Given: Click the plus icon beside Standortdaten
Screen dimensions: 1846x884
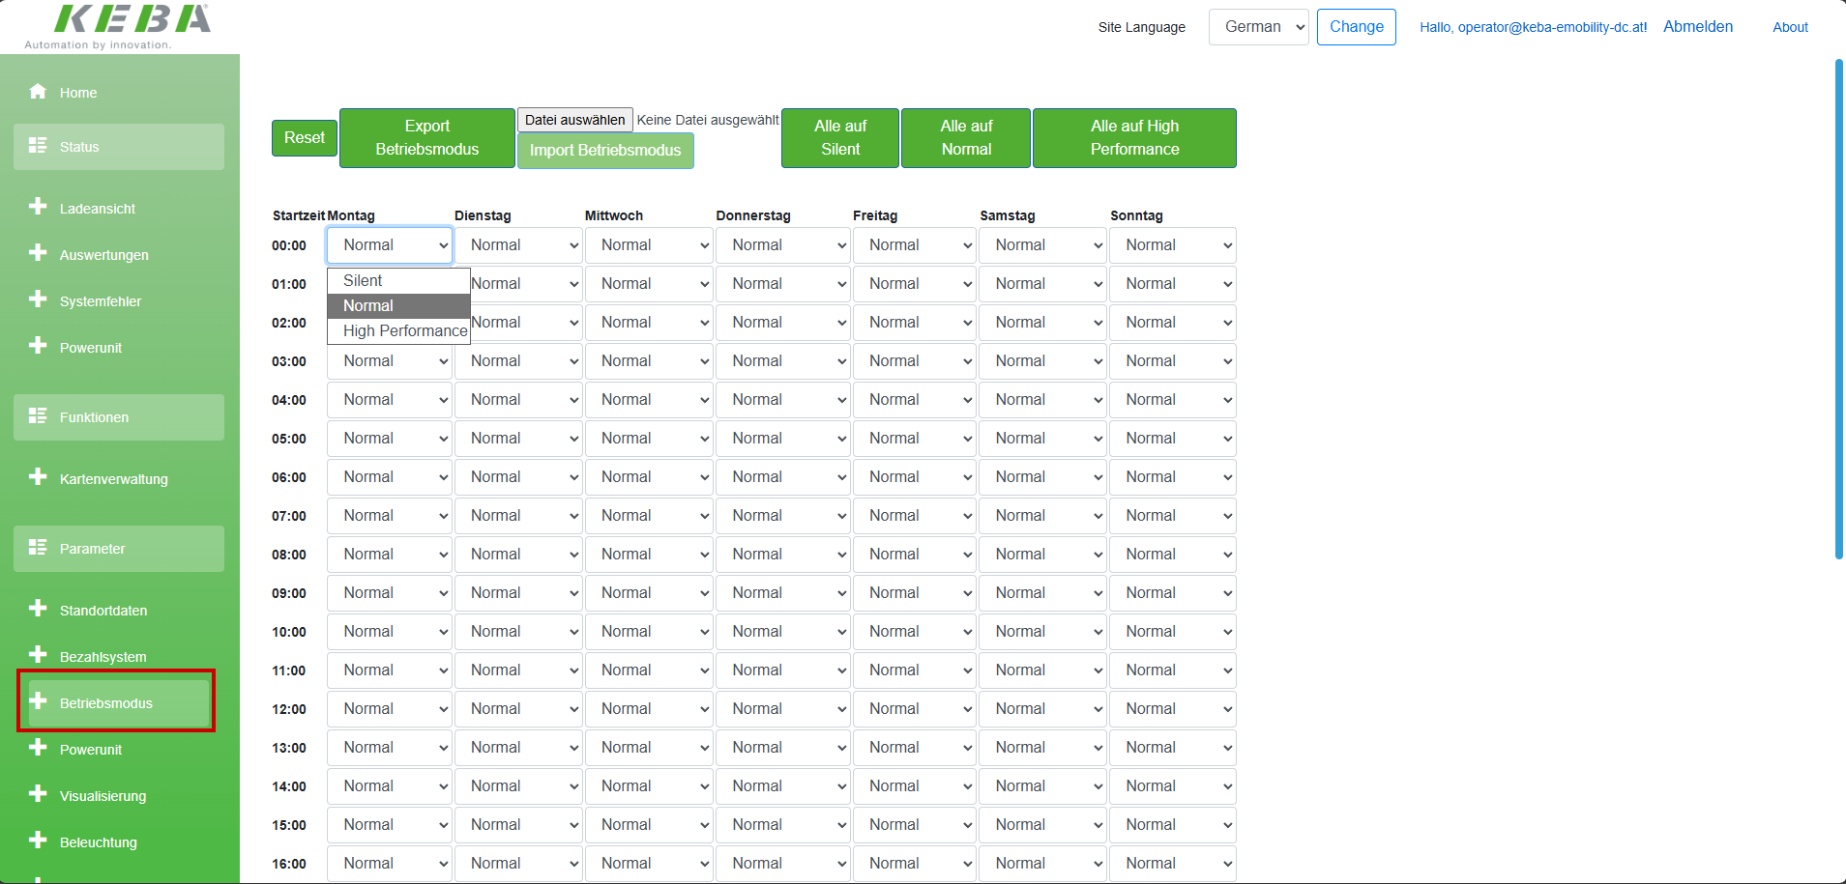Looking at the screenshot, I should tap(38, 608).
